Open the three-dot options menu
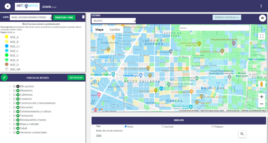 click(261, 6)
